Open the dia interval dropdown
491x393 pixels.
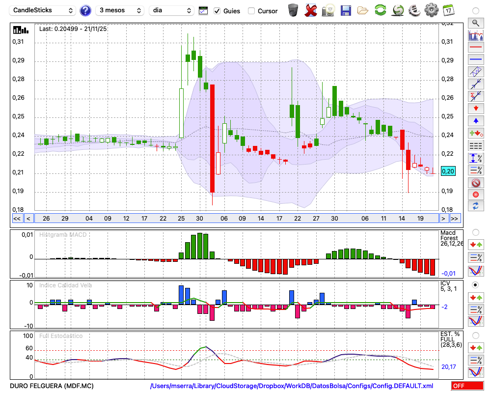(x=171, y=10)
